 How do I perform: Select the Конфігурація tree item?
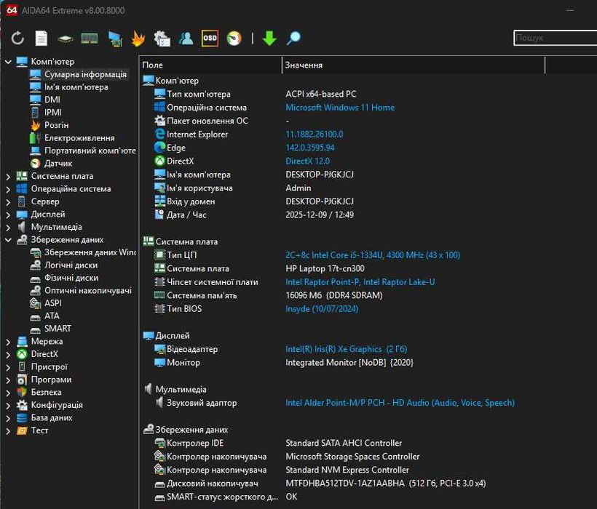coord(57,405)
